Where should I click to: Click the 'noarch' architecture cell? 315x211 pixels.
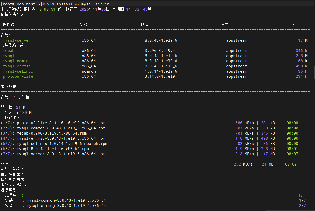[x=89, y=71]
